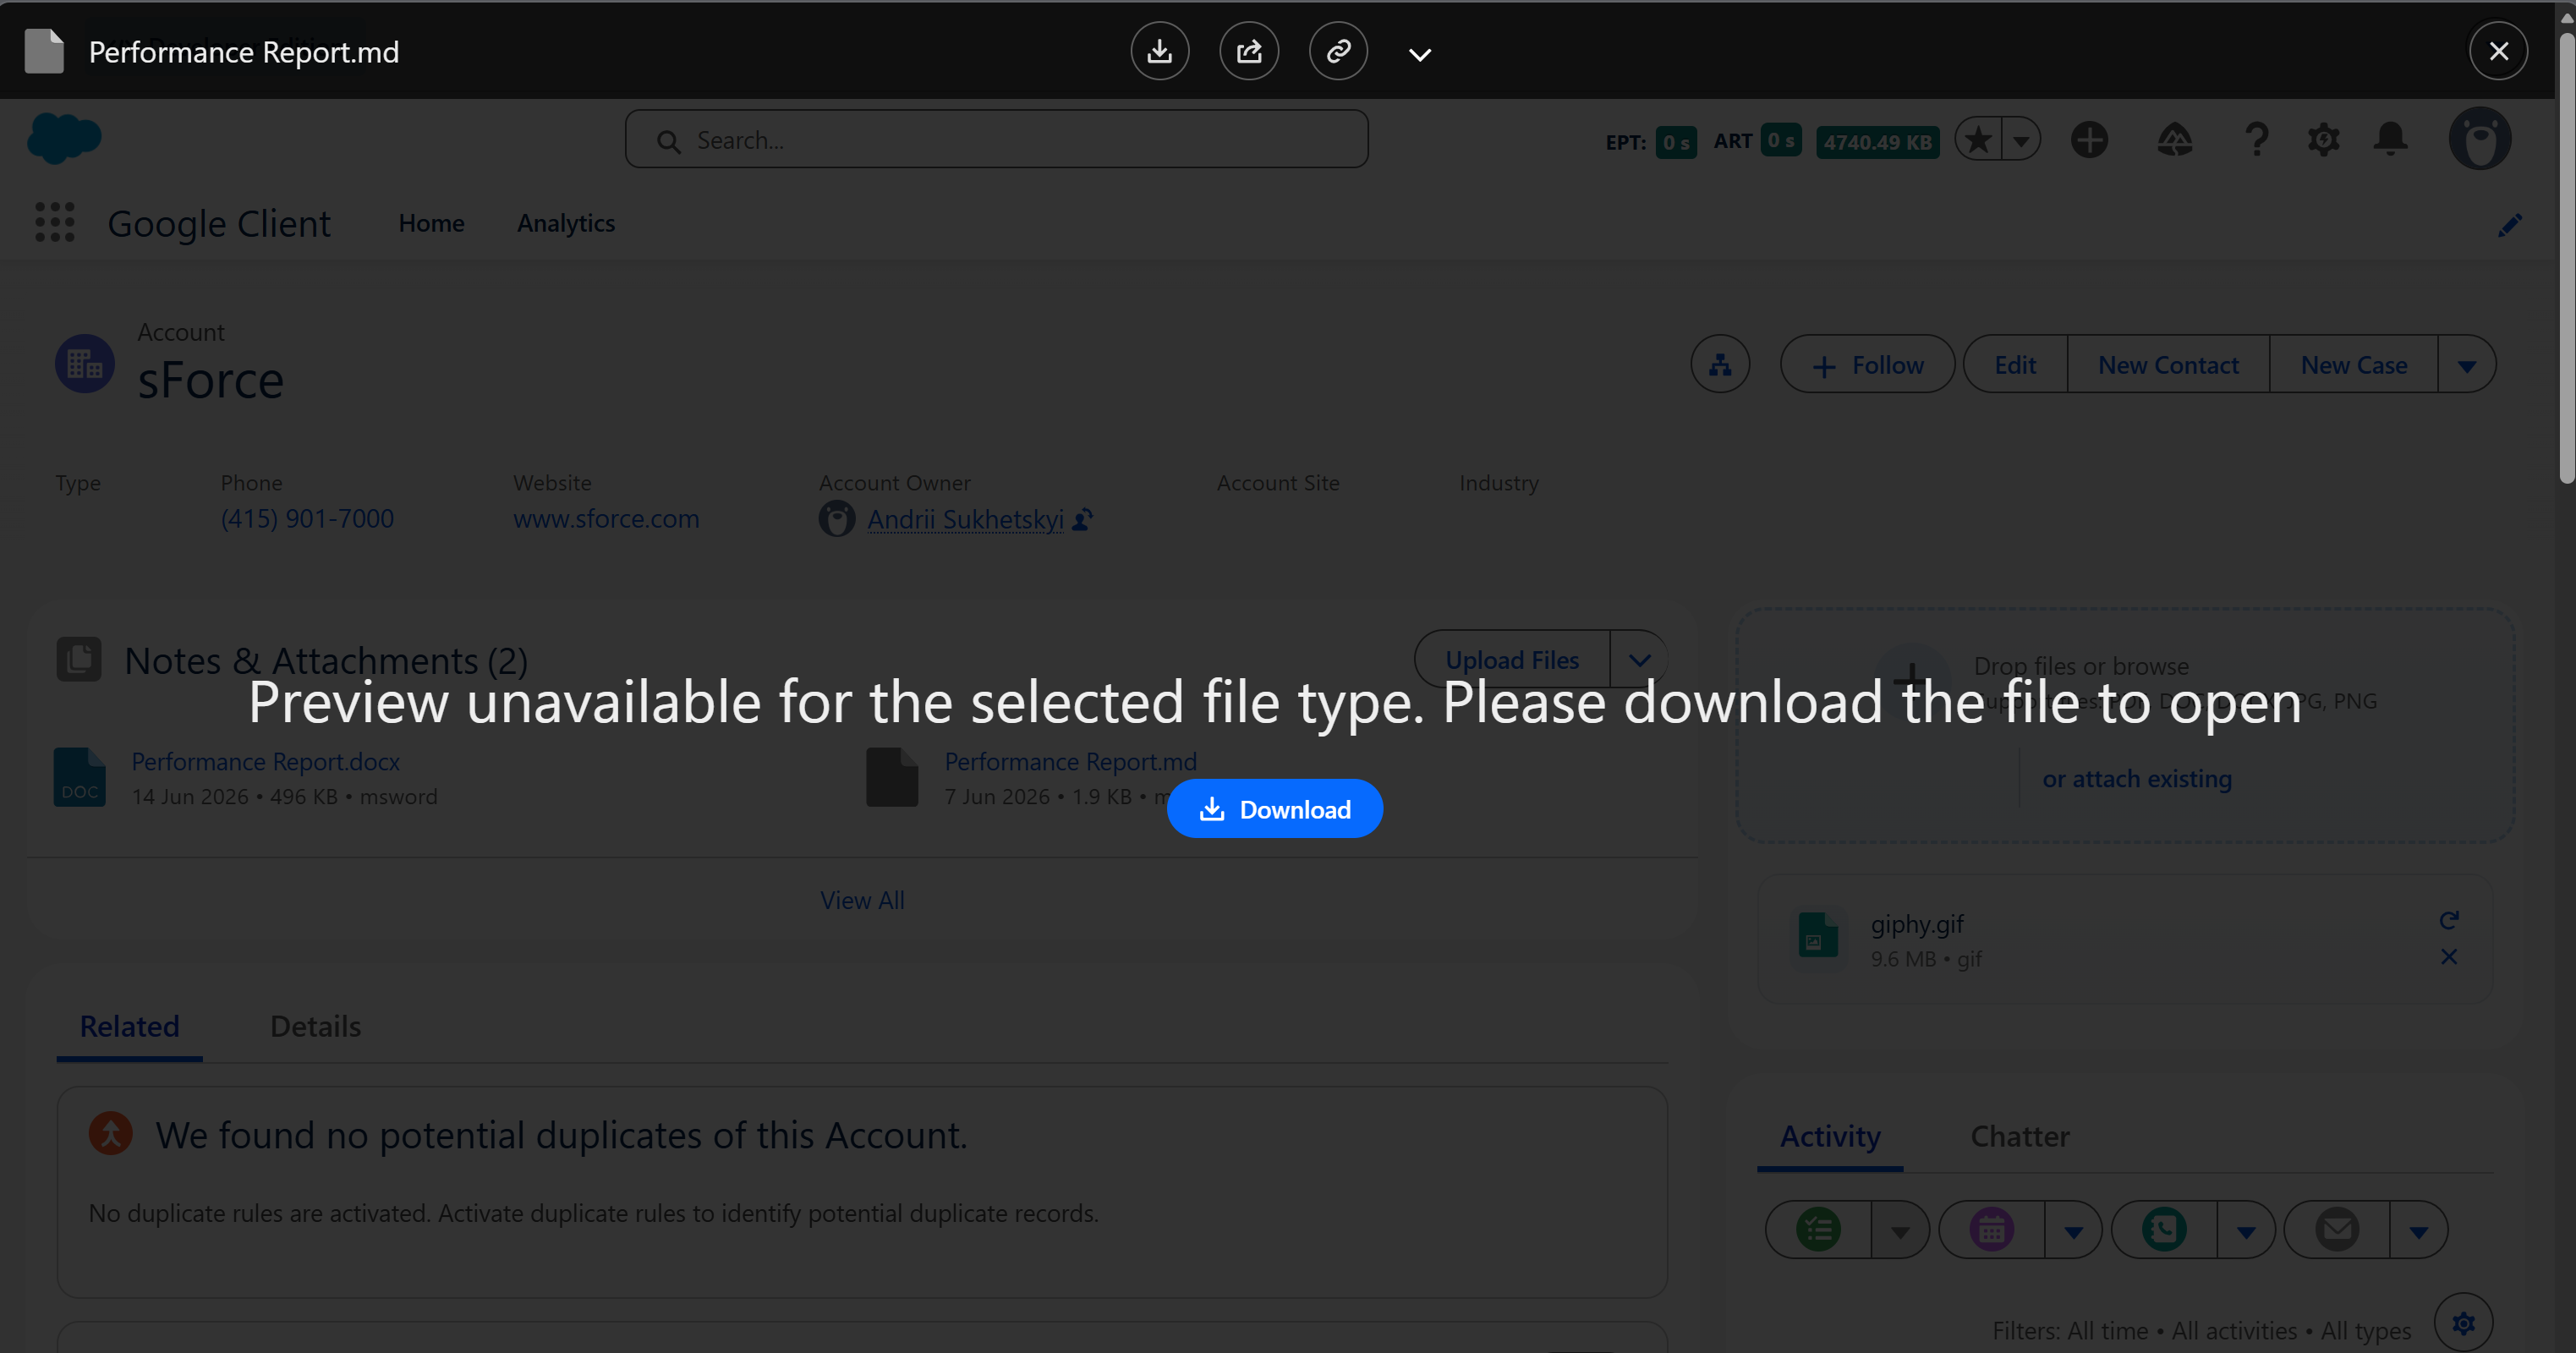This screenshot has width=2576, height=1353.
Task: Open Performance Report.md file link
Action: click(1070, 761)
